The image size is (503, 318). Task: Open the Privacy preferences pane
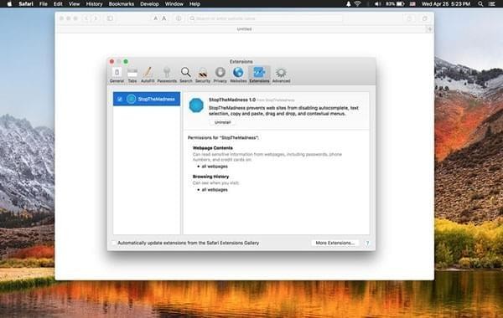(x=220, y=75)
